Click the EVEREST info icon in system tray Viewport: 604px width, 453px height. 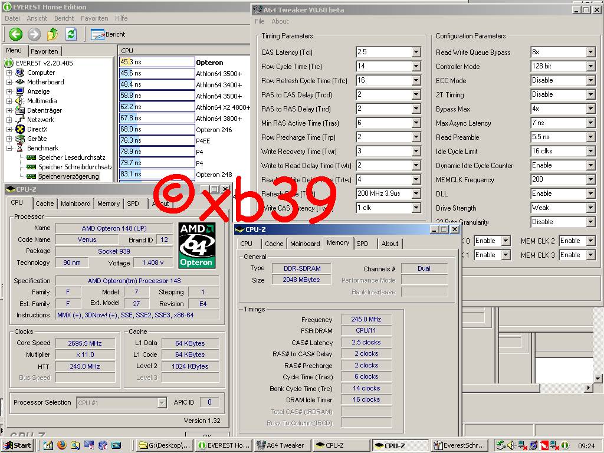pyautogui.click(x=564, y=446)
